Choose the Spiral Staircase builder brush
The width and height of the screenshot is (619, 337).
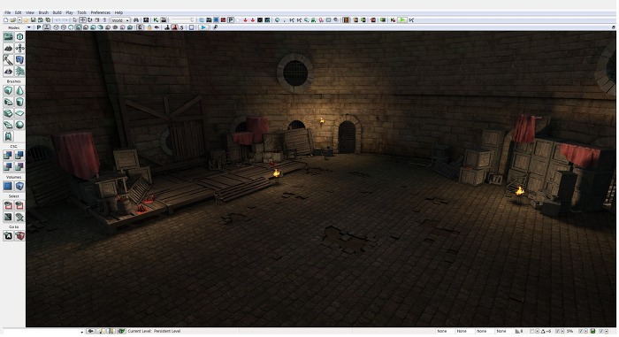tap(8, 125)
